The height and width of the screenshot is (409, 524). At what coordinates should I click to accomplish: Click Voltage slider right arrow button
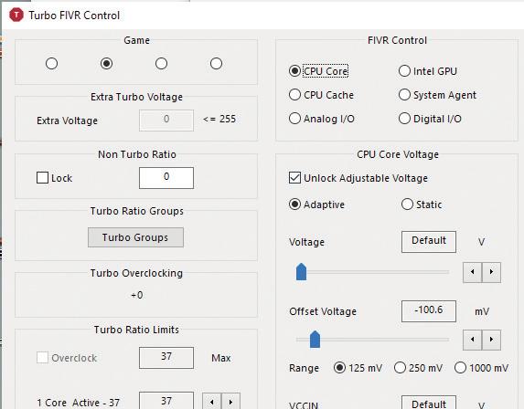pyautogui.click(x=491, y=272)
